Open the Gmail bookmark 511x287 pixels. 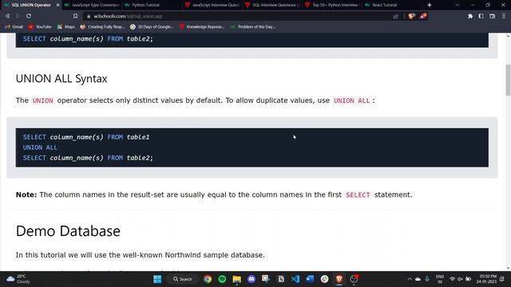tap(14, 27)
